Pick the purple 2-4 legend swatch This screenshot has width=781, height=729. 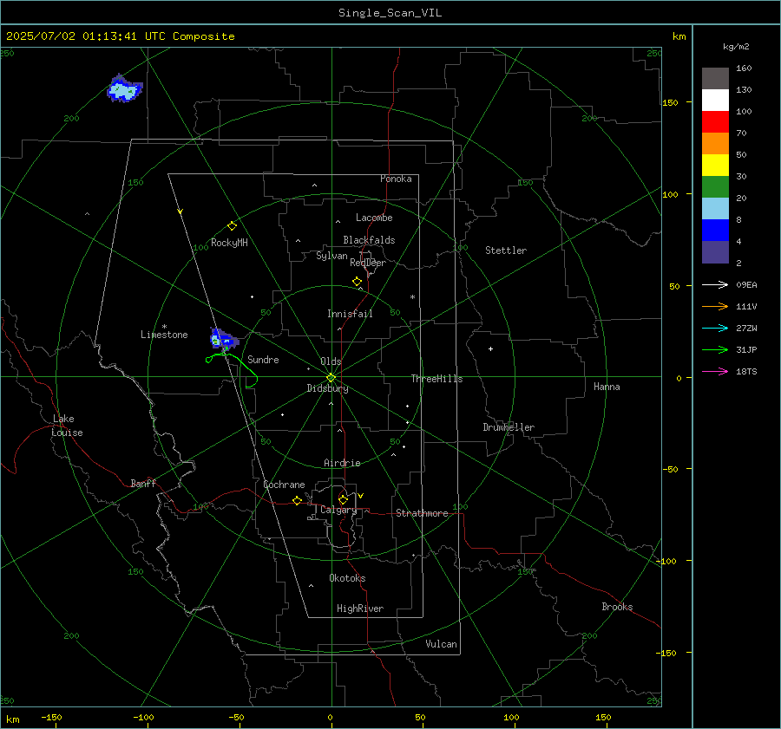click(715, 252)
